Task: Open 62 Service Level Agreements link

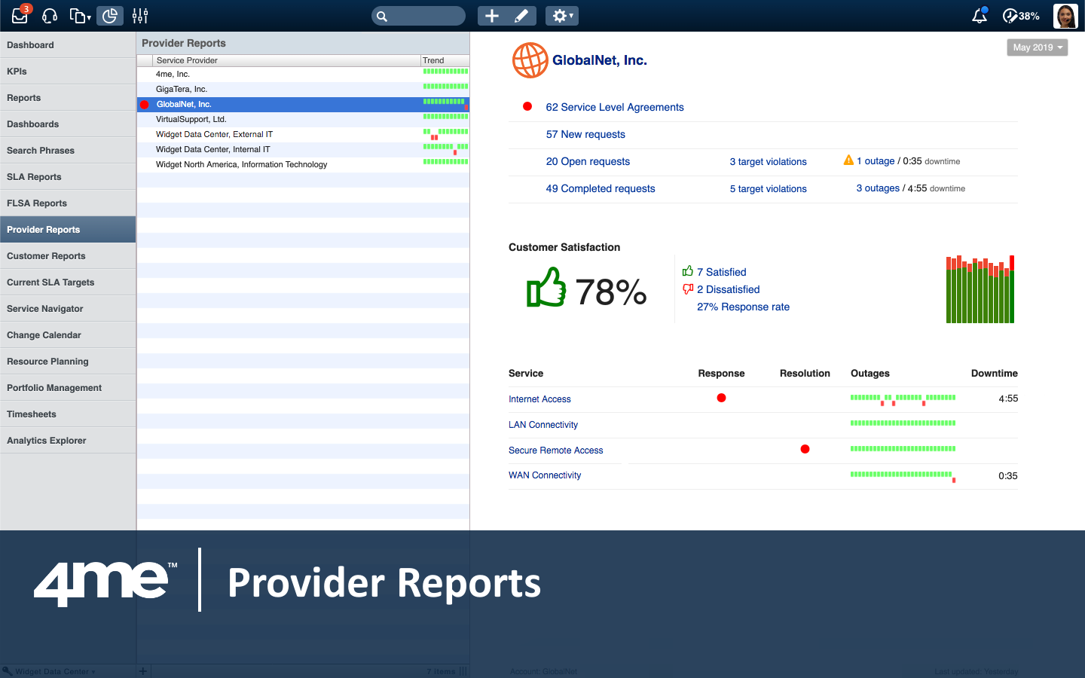Action: point(615,108)
